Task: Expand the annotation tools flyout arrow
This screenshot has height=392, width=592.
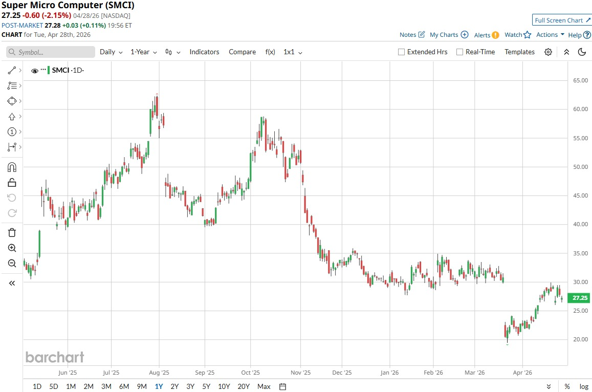Action: [x=20, y=86]
